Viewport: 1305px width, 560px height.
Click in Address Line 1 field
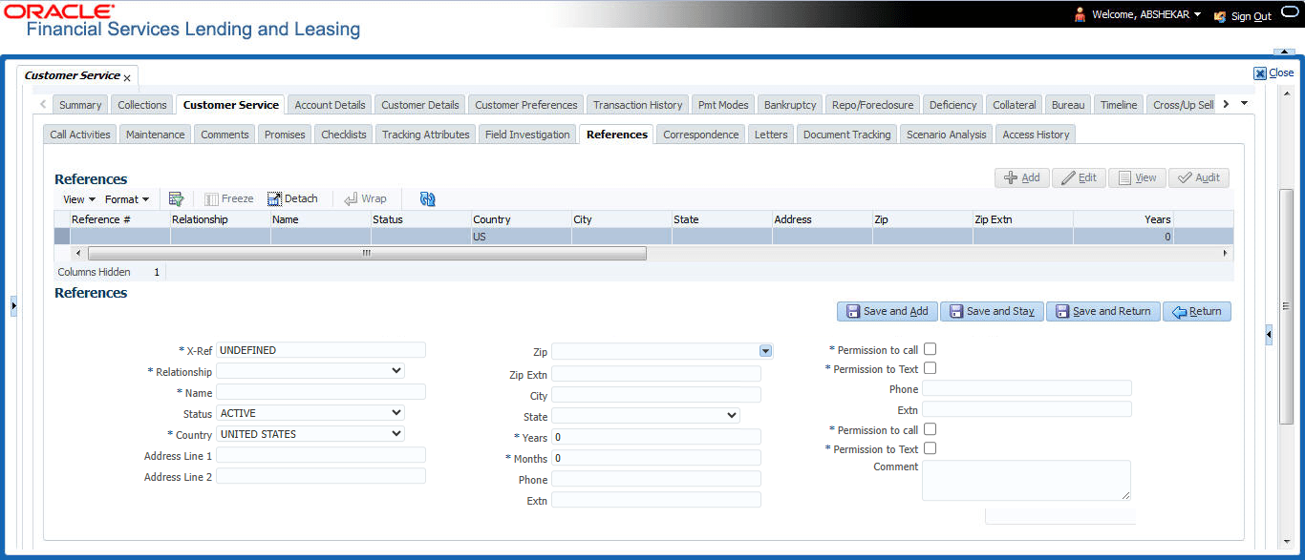321,456
